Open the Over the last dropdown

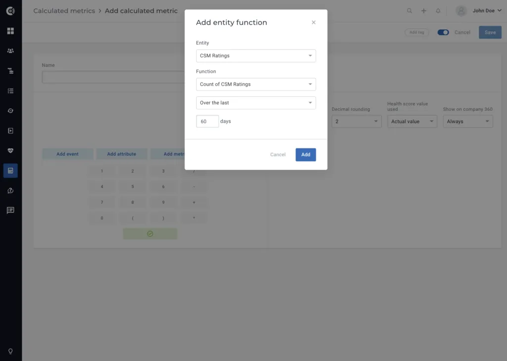click(x=256, y=103)
